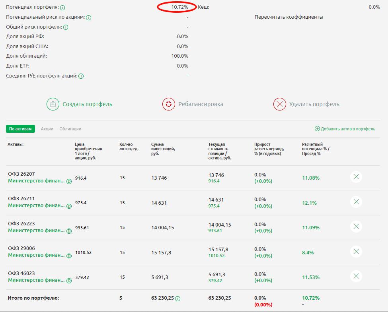Screen dimensions: 388x312
Task: Click info icon next to Общий риск портфеля
Action: coord(66,27)
